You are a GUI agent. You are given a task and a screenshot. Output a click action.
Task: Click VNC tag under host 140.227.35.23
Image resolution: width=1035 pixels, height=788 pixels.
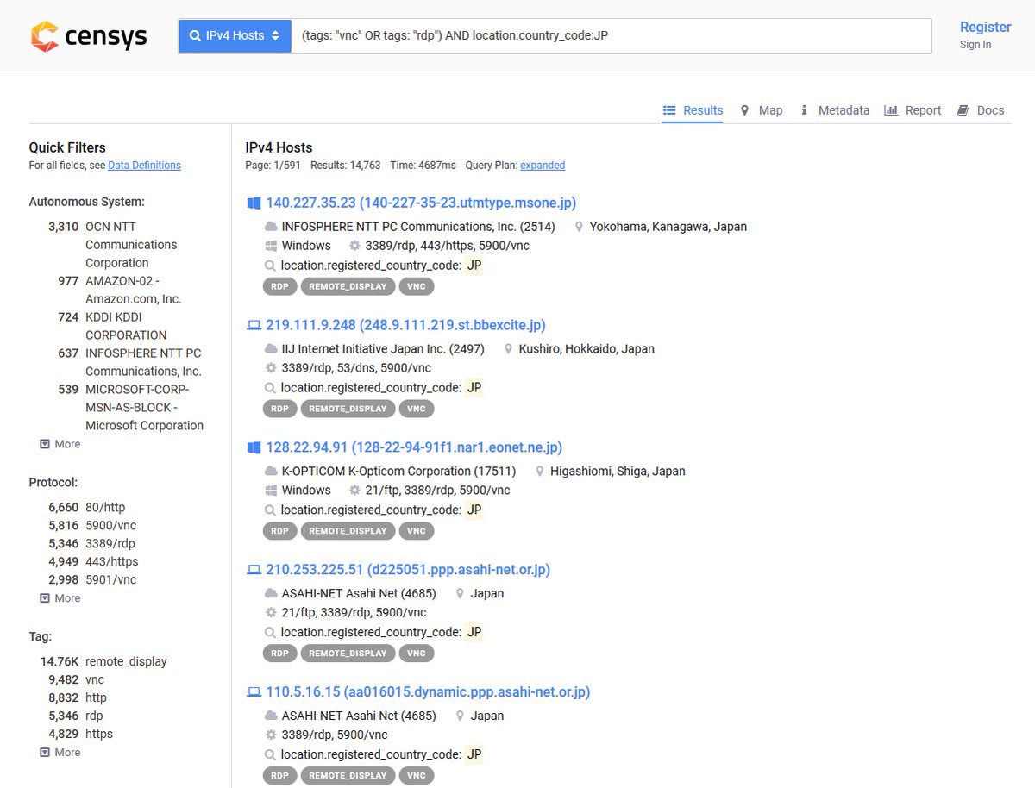click(x=417, y=286)
